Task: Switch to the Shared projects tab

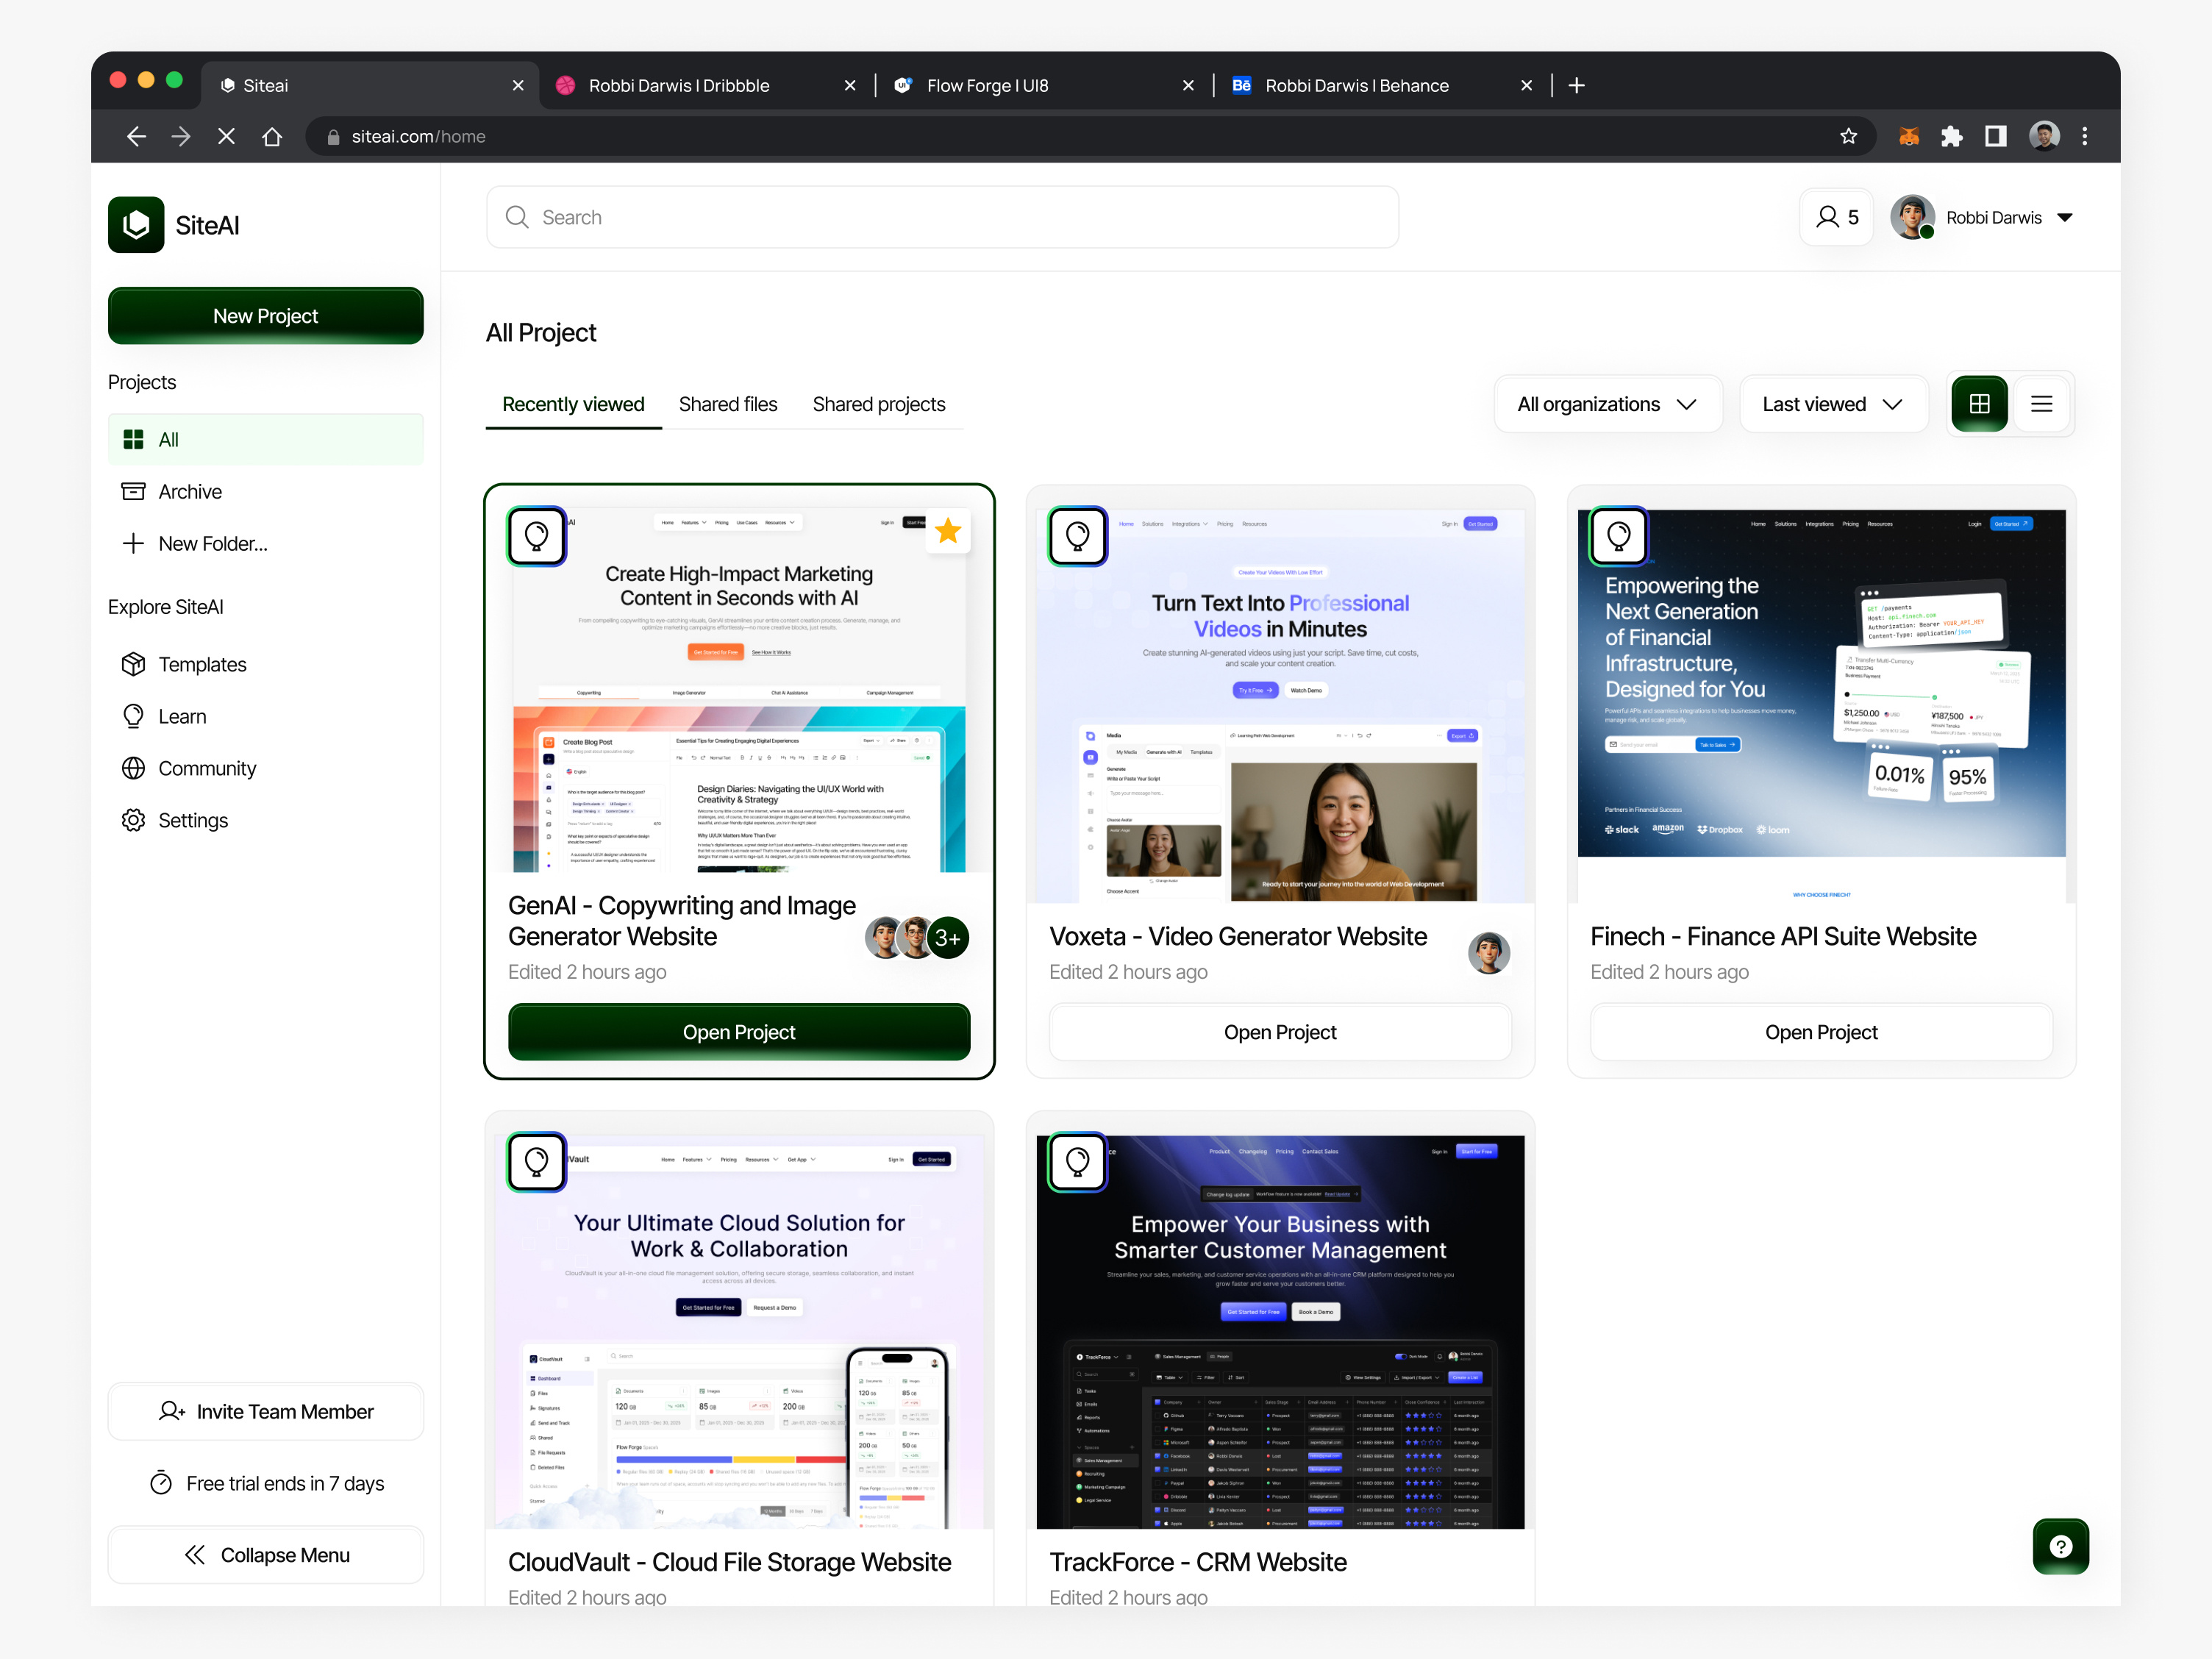Action: pyautogui.click(x=878, y=404)
